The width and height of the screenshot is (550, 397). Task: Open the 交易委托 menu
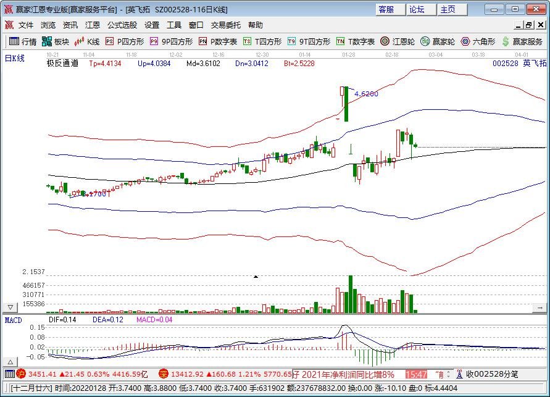(225, 25)
